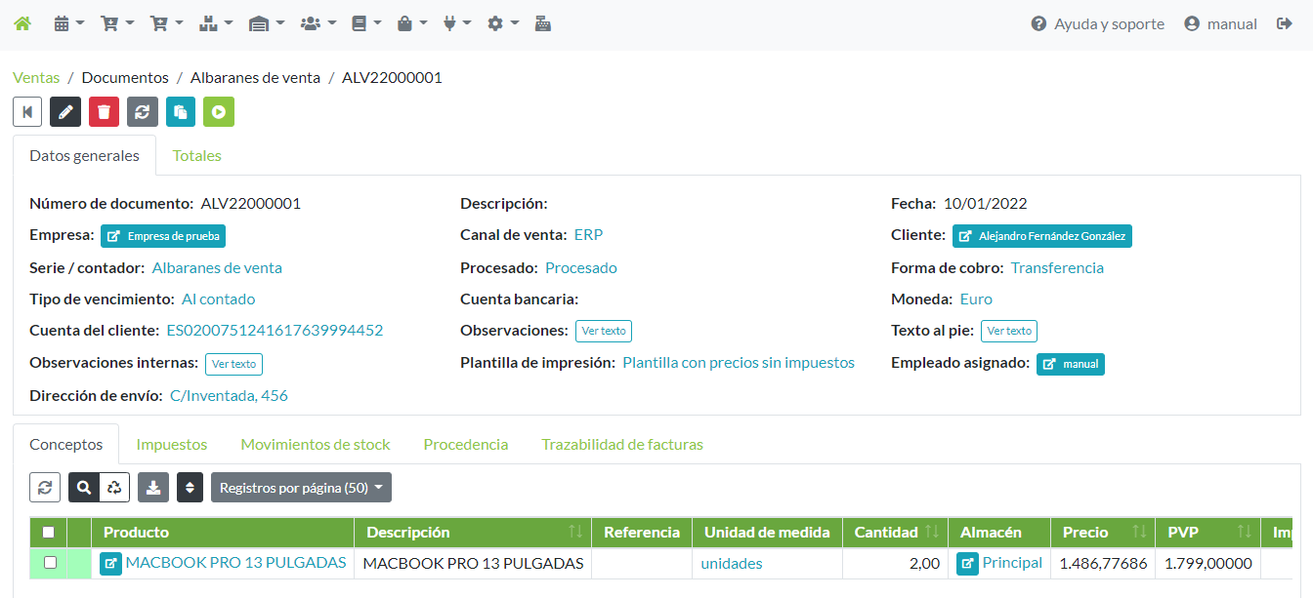Click the green home icon
This screenshot has width=1313, height=598.
21,23
